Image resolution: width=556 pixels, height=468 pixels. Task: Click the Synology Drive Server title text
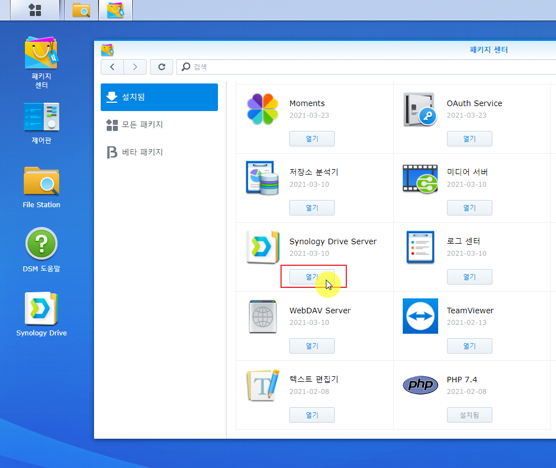coord(333,241)
